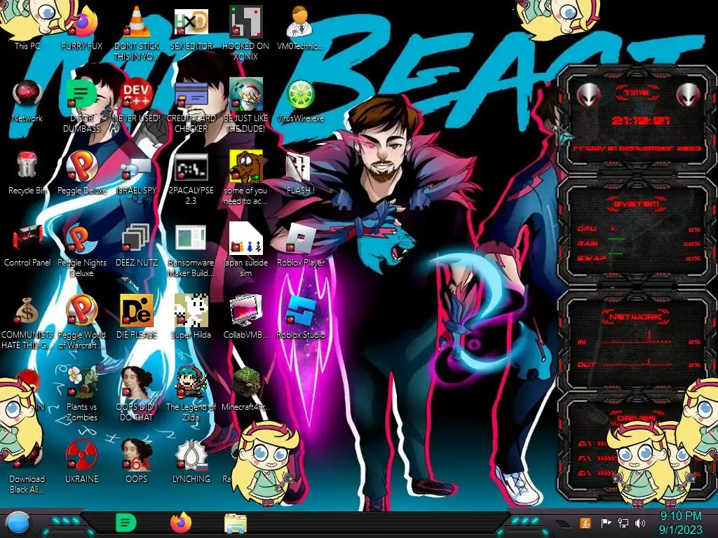Click the NETWORK header in the widget
Screen dimensions: 718x538
[637, 317]
